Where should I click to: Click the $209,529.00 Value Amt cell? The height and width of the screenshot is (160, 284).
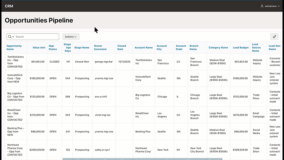37,150
